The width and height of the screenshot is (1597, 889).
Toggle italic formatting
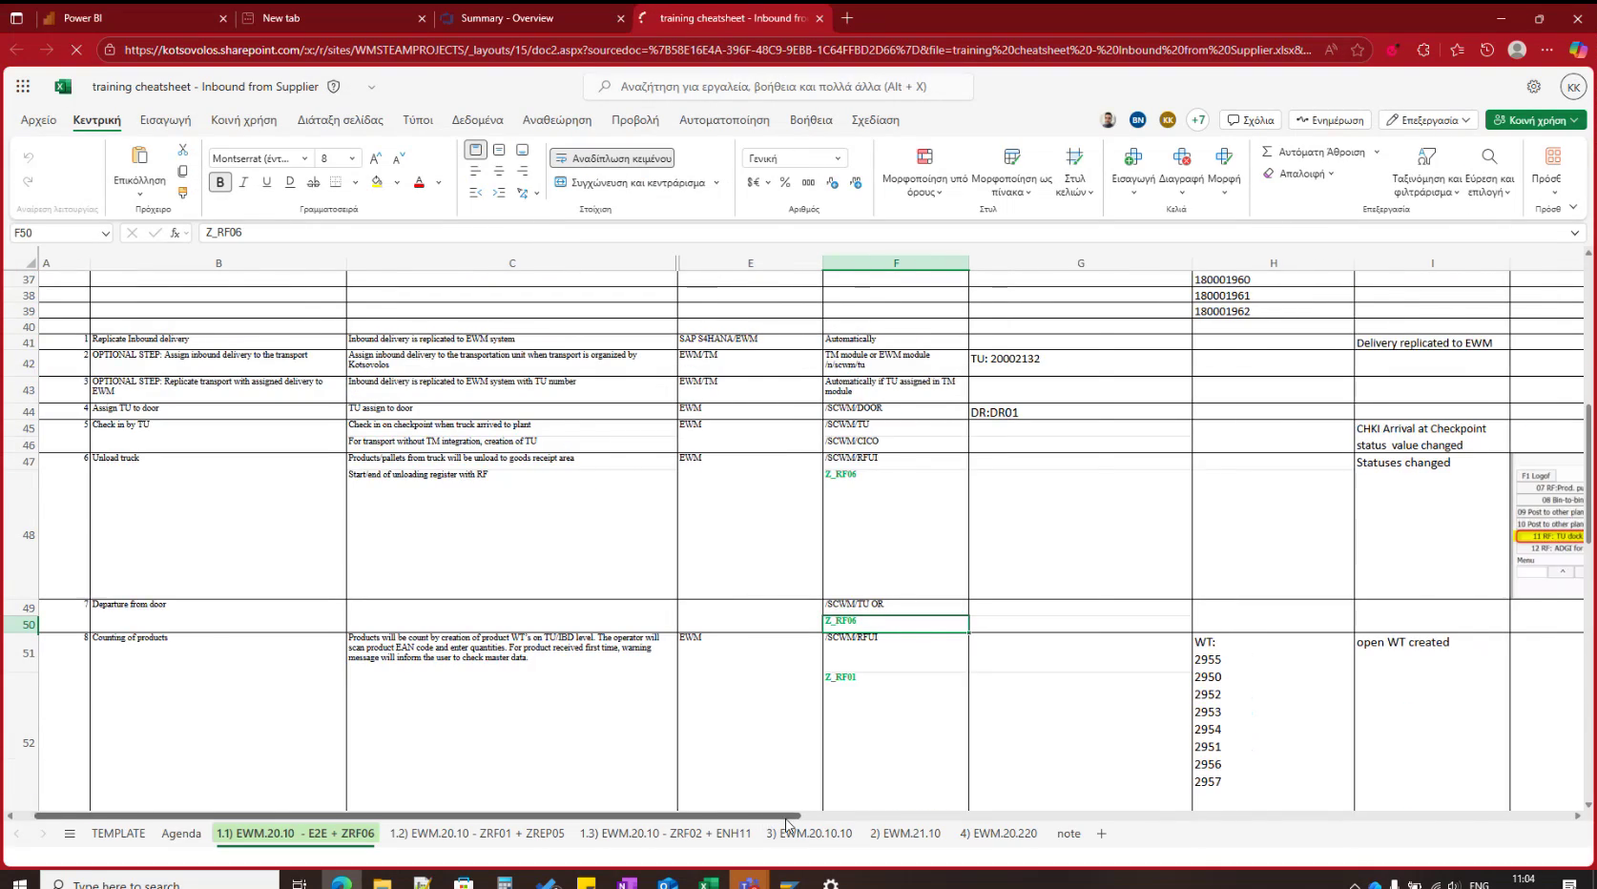pos(243,181)
